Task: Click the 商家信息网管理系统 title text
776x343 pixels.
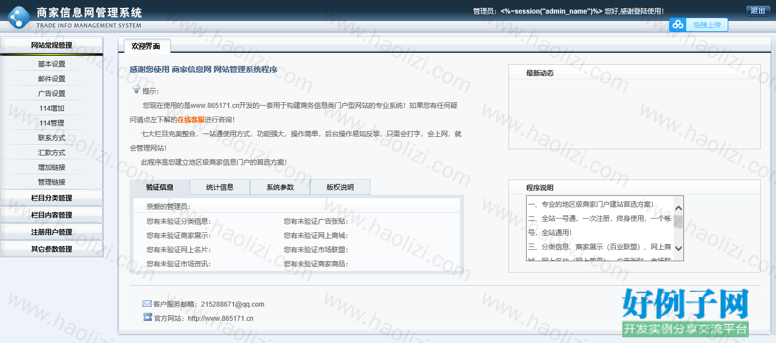Action: click(89, 12)
